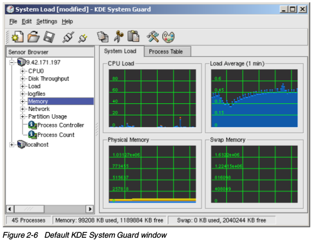Maximize the KDE System Guard window
This screenshot has height=241, width=317.
pyautogui.click(x=292, y=9)
